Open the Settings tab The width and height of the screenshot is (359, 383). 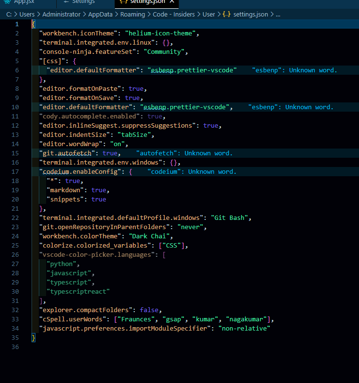[x=83, y=2]
